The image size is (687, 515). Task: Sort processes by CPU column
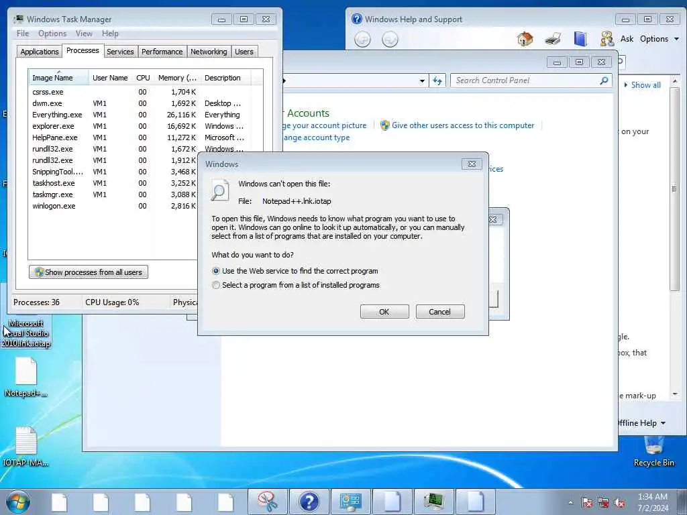pyautogui.click(x=143, y=78)
